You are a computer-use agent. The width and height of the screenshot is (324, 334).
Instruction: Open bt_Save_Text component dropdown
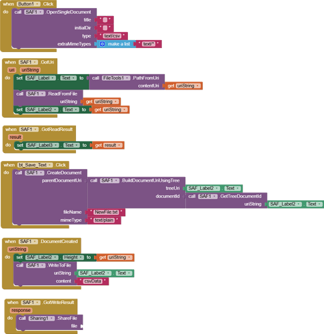(35, 165)
